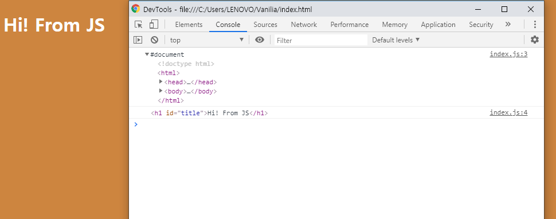Follow the index.js:3 source link
The width and height of the screenshot is (556, 219).
(508, 54)
